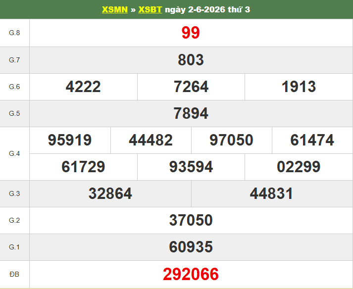Click the G.8 row label
The image size is (353, 289).
click(14, 33)
